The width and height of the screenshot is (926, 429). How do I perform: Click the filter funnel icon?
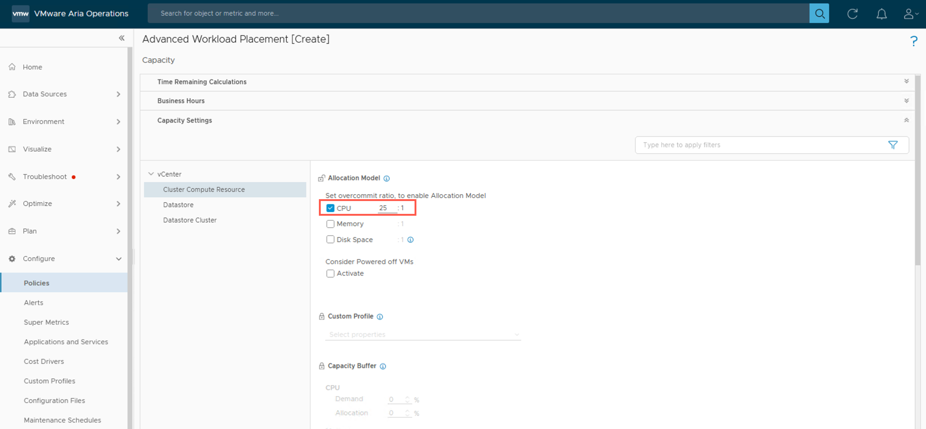(x=893, y=145)
